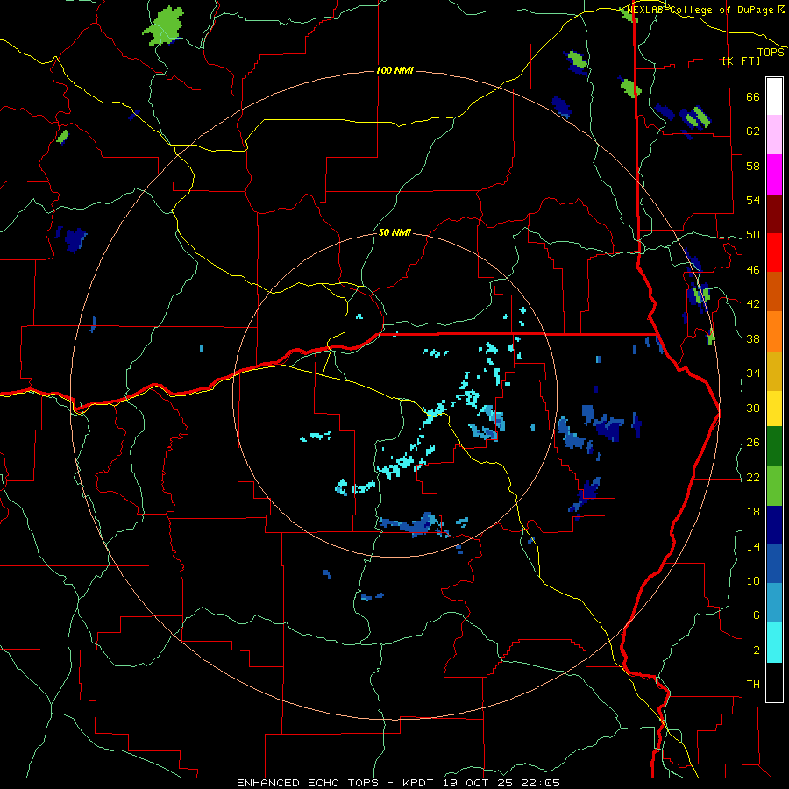Click the large green echo at top-left

(x=164, y=26)
